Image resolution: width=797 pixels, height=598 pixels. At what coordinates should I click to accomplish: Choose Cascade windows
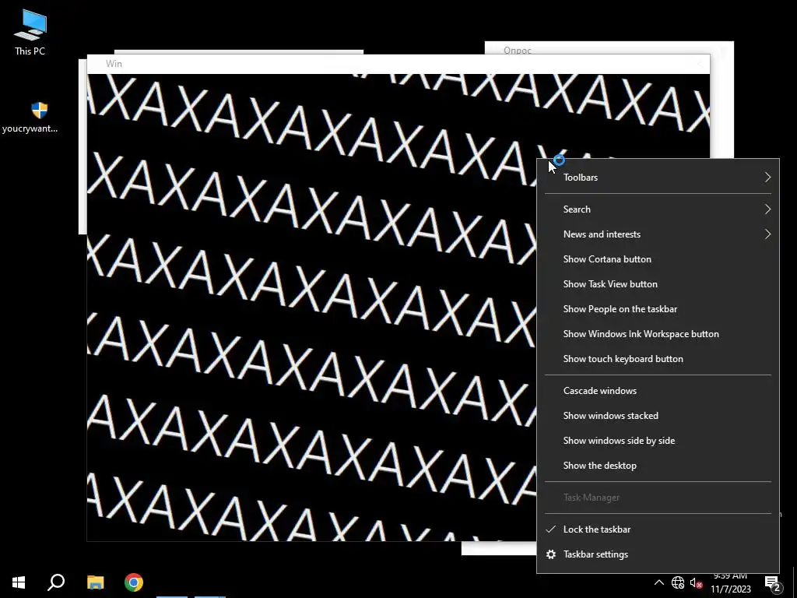click(658, 391)
